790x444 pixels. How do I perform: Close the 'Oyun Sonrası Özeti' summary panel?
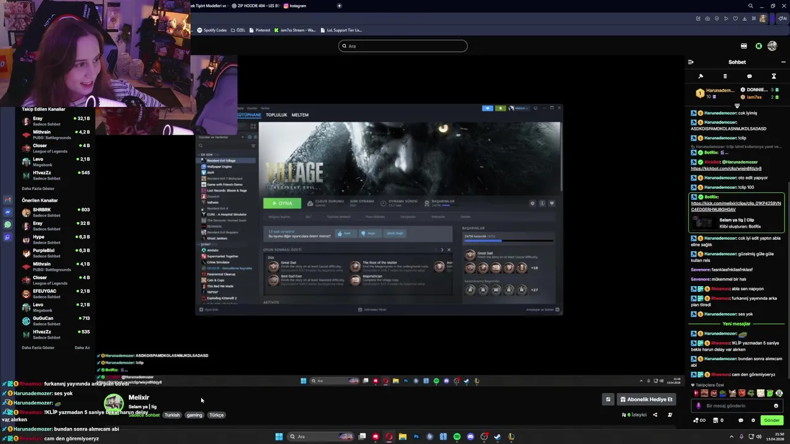point(449,250)
